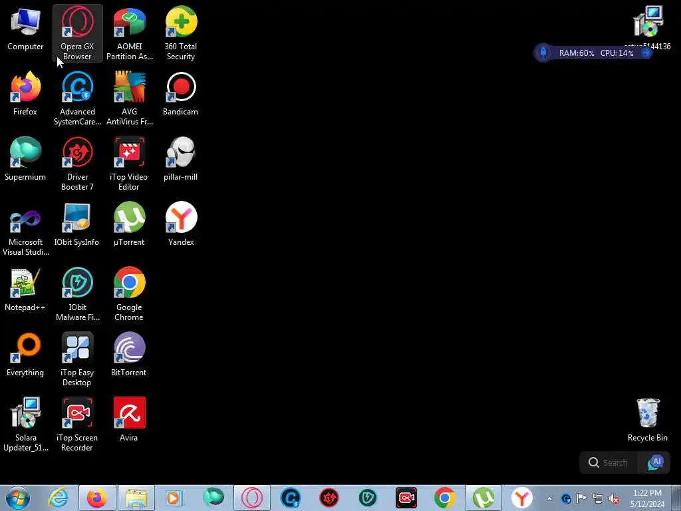Select Google Chrome desktop shortcut
The image size is (681, 511).
coord(130,293)
